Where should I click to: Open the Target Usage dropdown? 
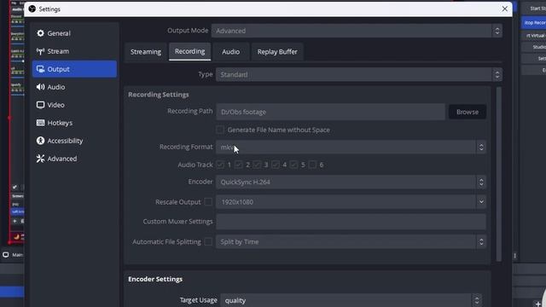coord(351,300)
